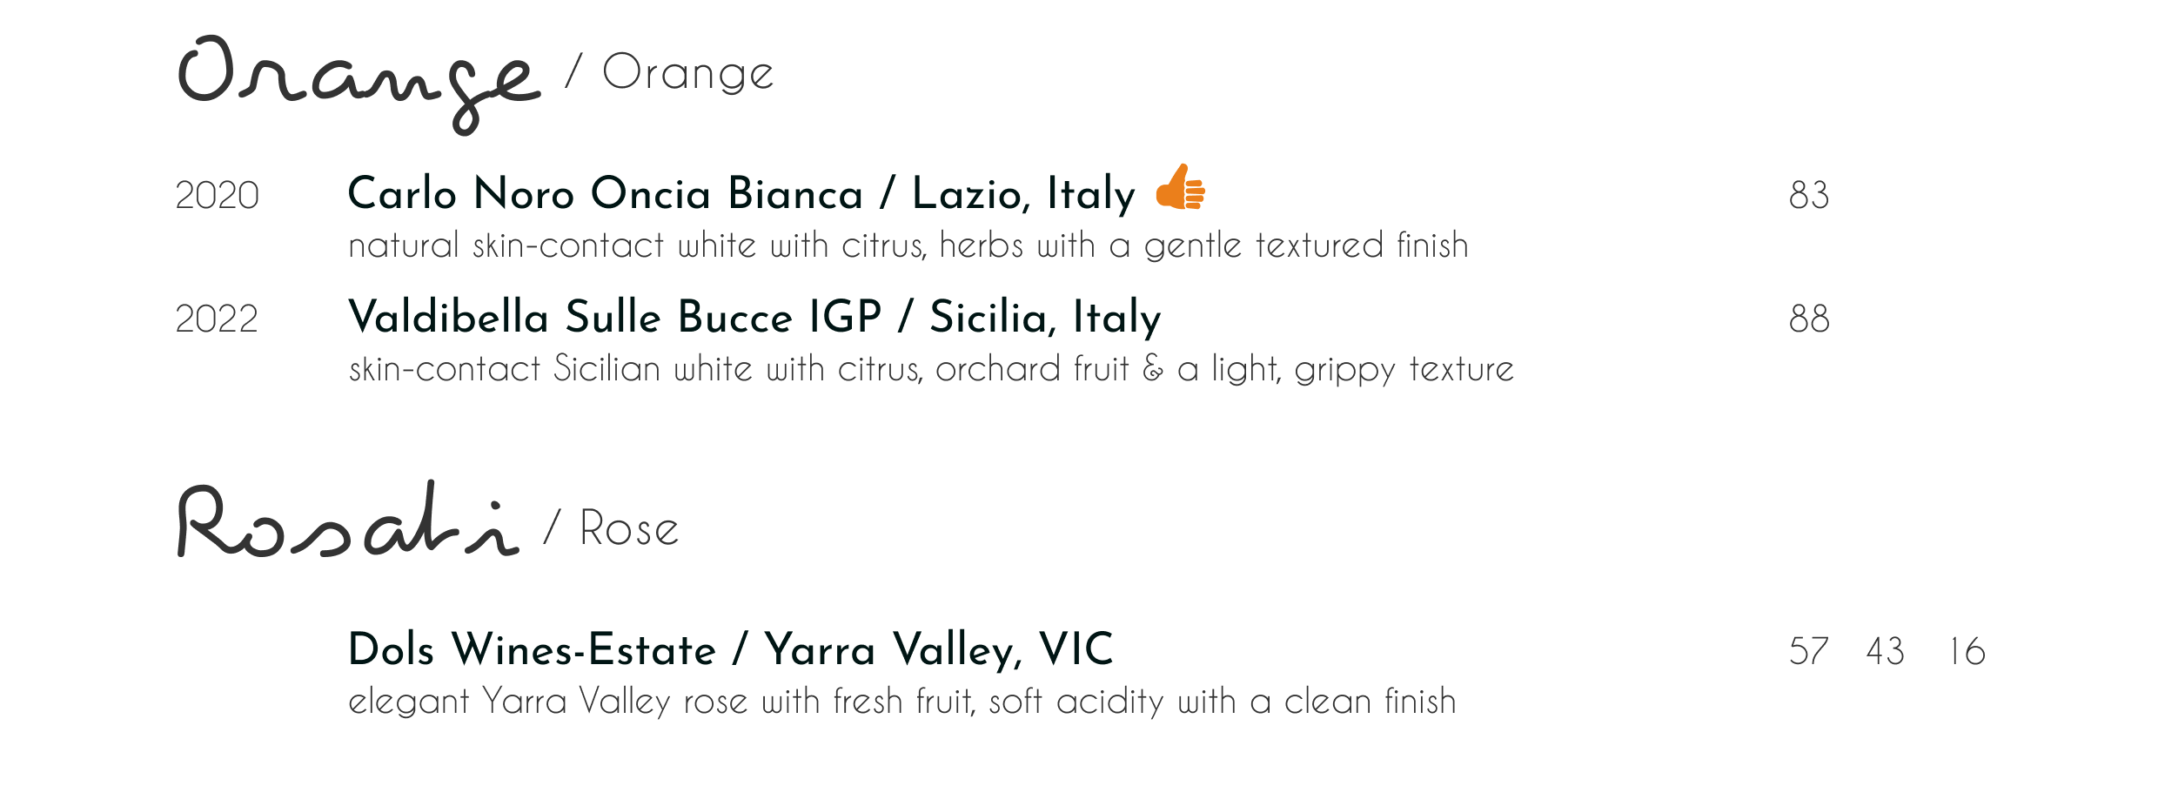2158x806 pixels.
Task: Select the Dols Wines-Estate rose title
Action: pyautogui.click(x=531, y=649)
